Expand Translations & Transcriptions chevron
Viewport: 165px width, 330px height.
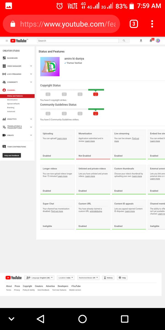click(x=31, y=127)
